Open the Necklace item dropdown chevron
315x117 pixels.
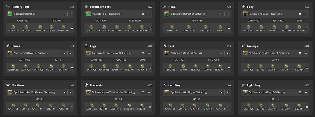(71, 92)
